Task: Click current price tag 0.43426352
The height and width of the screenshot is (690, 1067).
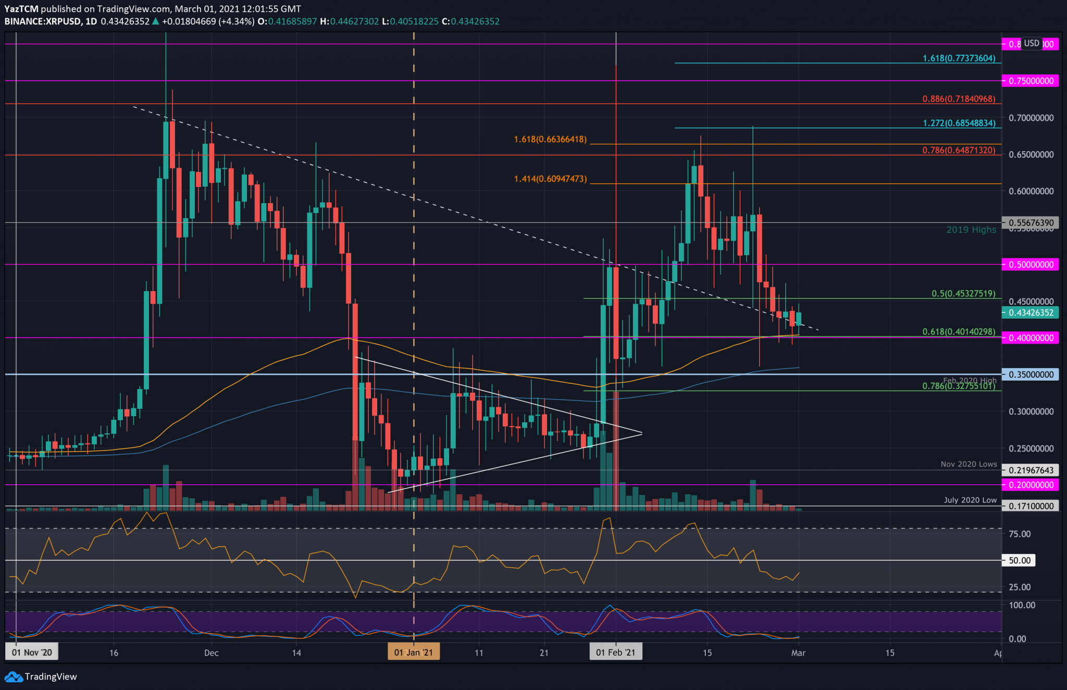Action: (x=1031, y=312)
